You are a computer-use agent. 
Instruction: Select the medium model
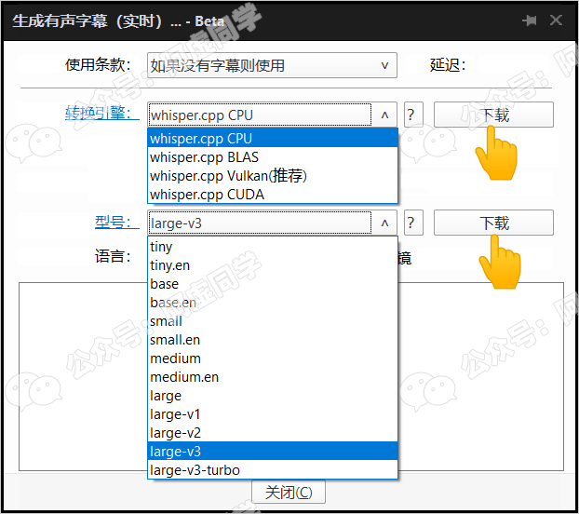[273, 358]
